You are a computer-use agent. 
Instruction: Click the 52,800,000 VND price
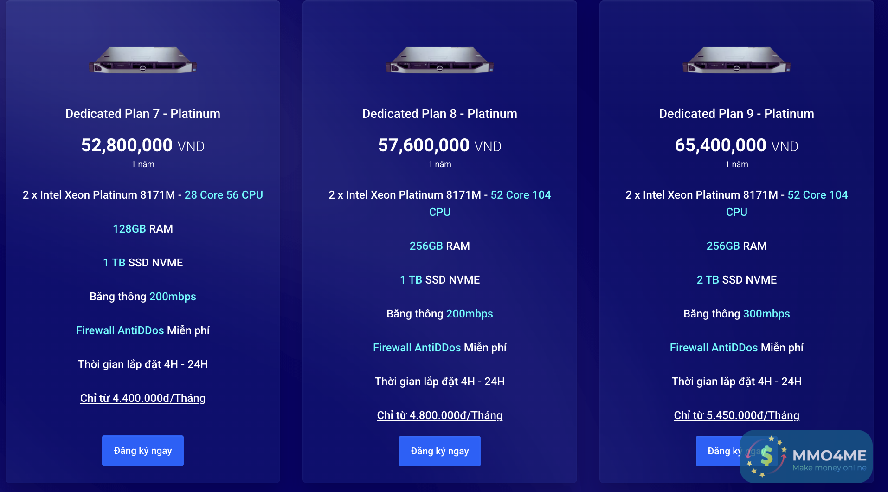[x=143, y=146]
